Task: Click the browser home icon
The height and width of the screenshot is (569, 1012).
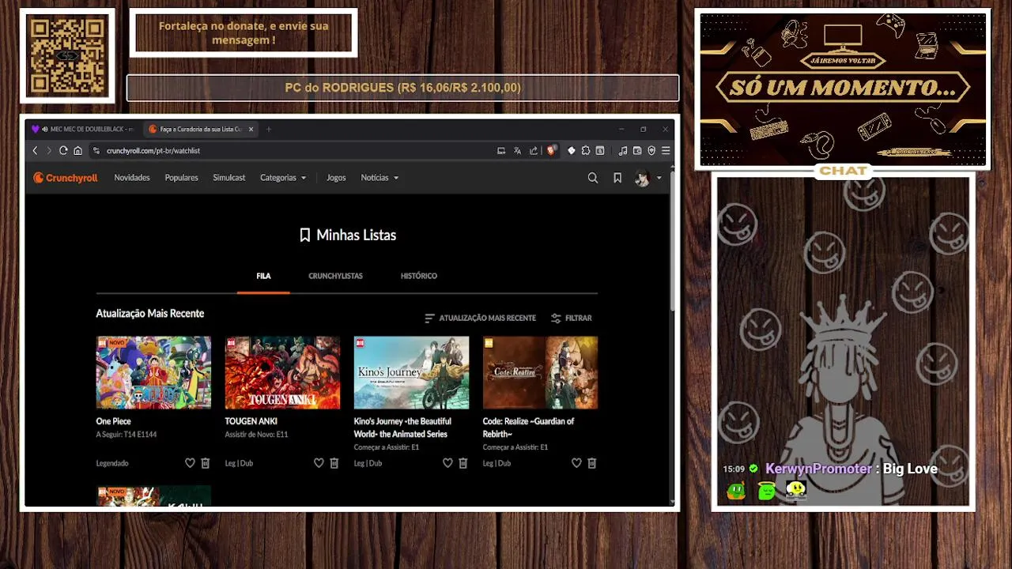Action: pyautogui.click(x=77, y=150)
